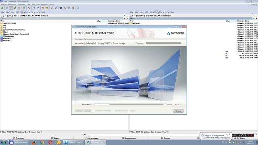The image size is (258, 145).
Task: Toggle selected drive g button, left panel
Action: [23, 12]
